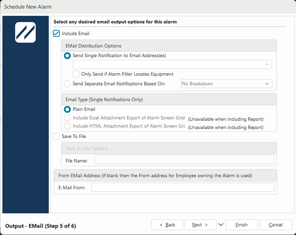Select Include Excel Attachment Export option
296x235 pixels.
click(x=67, y=118)
